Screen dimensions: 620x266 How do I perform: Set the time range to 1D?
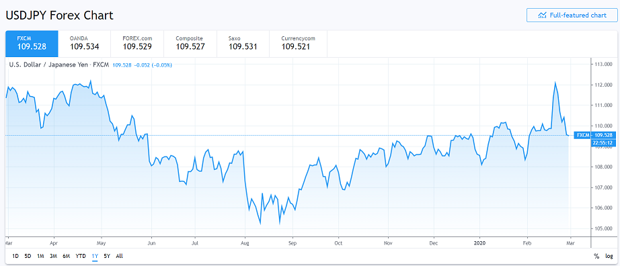click(15, 256)
